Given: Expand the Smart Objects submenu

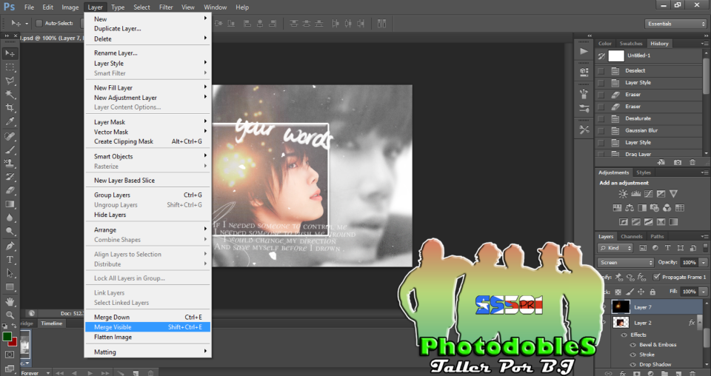Looking at the screenshot, I should (148, 156).
